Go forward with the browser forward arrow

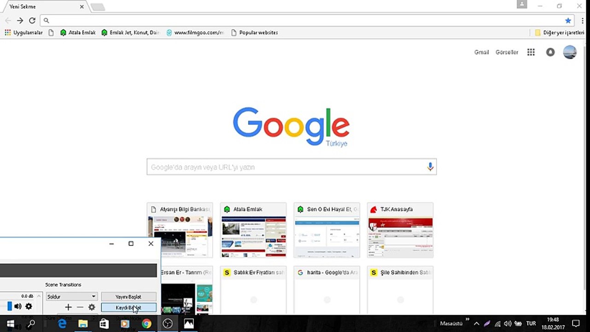20,21
